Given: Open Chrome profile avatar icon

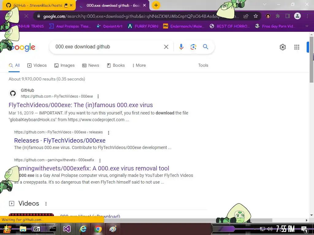Looking at the screenshot, I should [x=297, y=16].
